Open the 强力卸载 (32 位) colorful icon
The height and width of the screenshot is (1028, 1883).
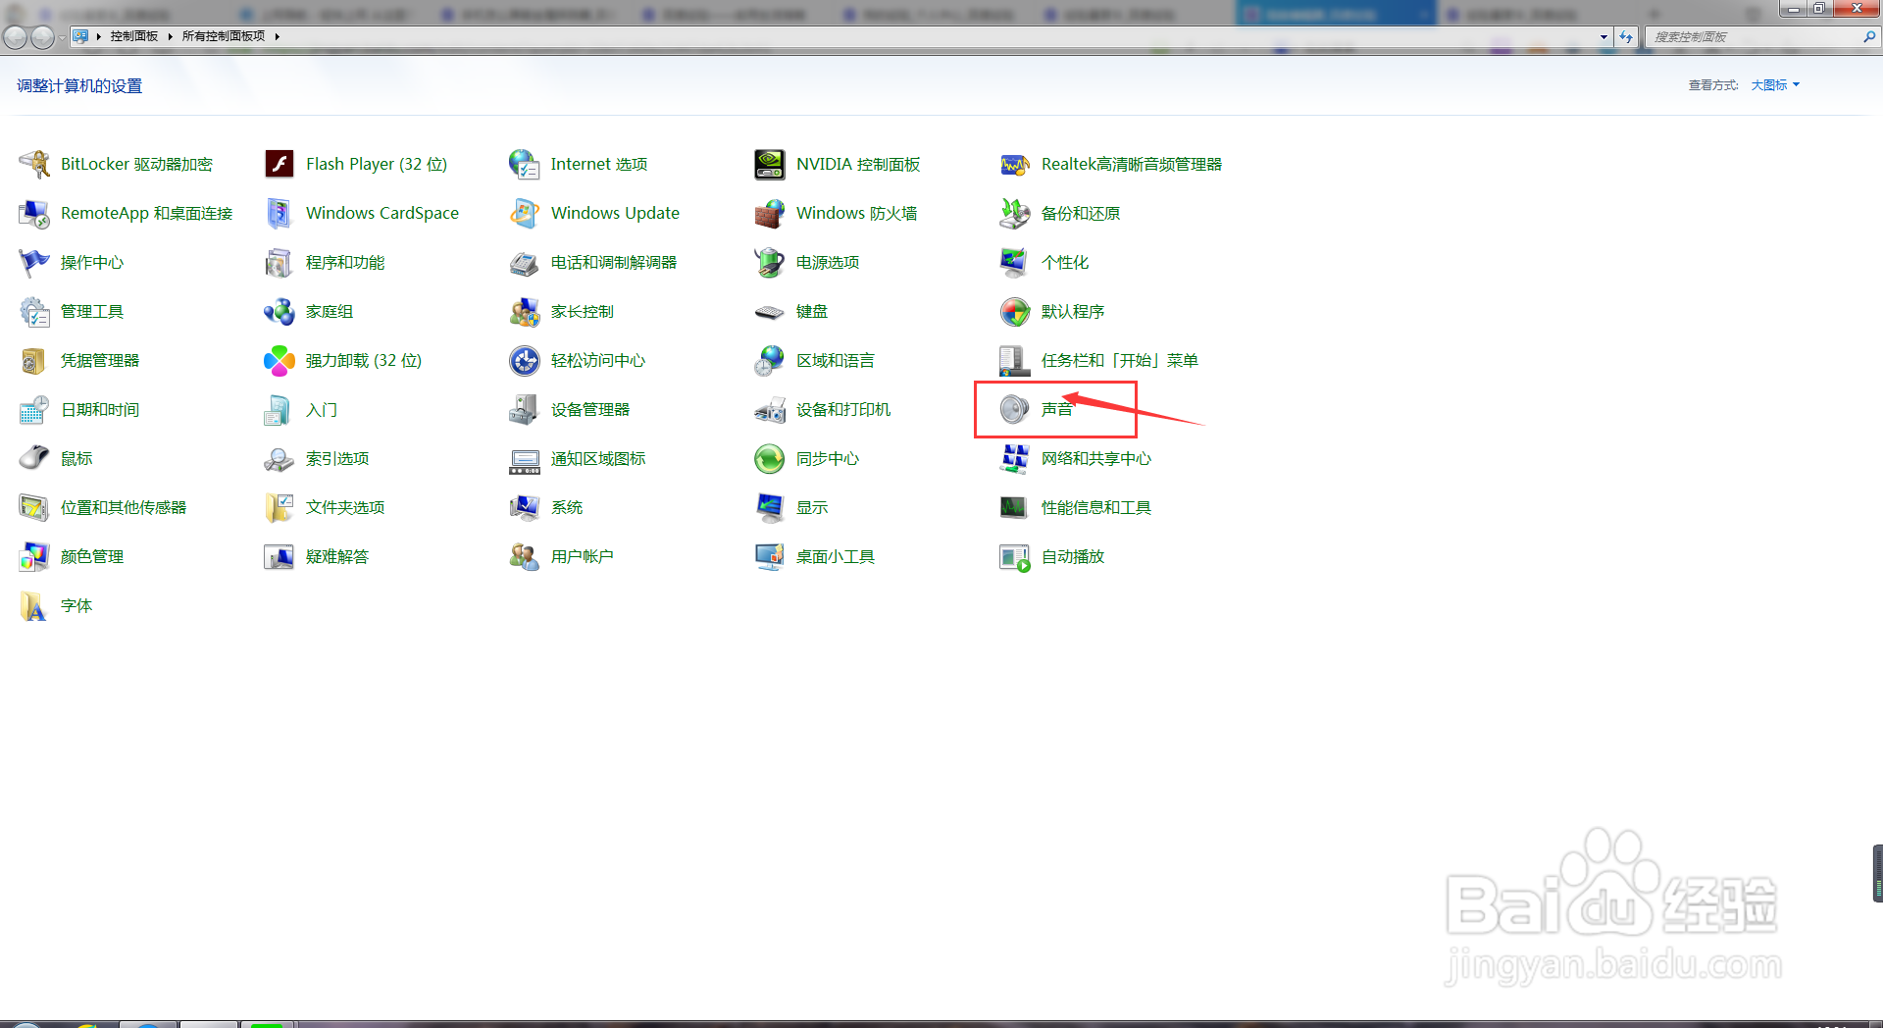click(x=280, y=360)
